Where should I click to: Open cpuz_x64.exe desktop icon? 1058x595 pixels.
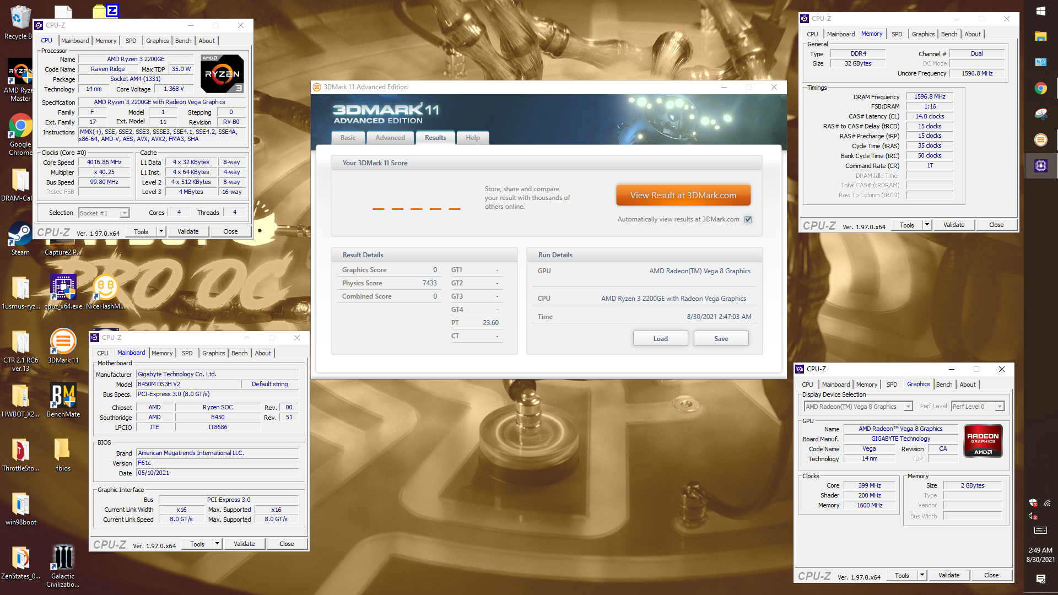tap(63, 292)
